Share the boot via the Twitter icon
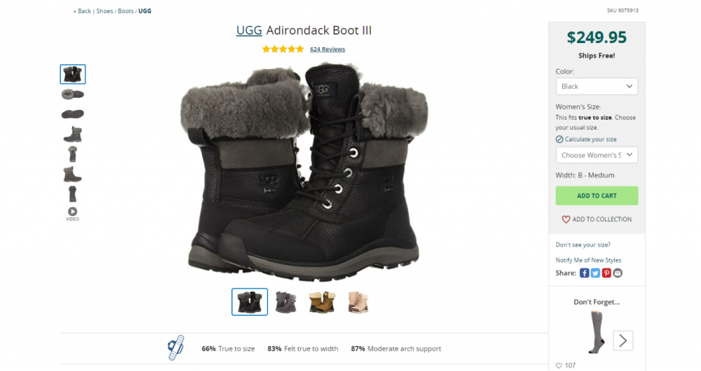This screenshot has width=701, height=371. click(595, 273)
